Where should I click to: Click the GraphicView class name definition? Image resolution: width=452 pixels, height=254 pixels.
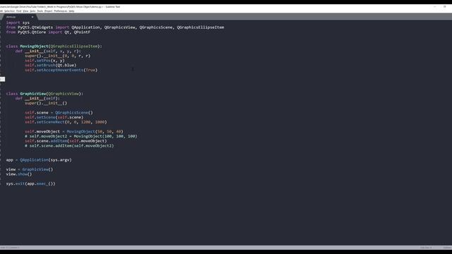pyautogui.click(x=33, y=94)
